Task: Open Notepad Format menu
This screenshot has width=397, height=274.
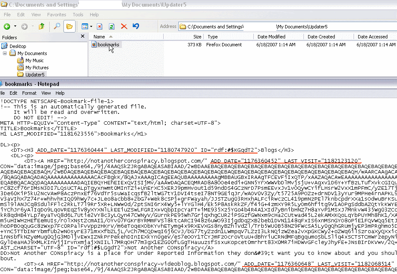Action: pos(29,93)
